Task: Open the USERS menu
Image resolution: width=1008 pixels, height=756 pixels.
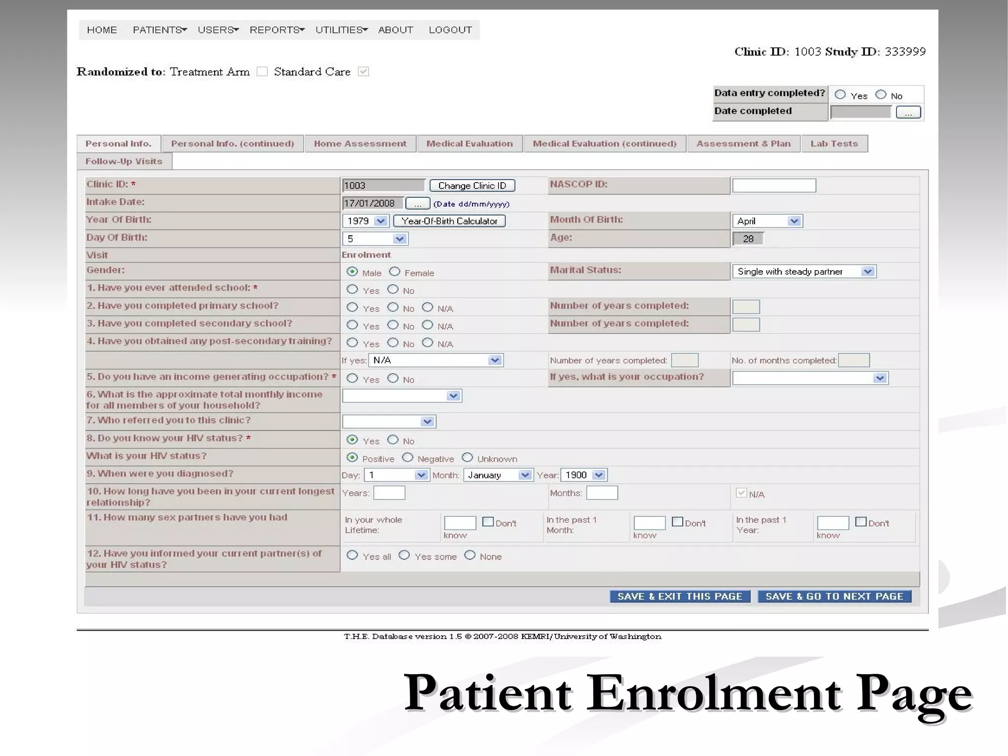Action: (x=218, y=30)
